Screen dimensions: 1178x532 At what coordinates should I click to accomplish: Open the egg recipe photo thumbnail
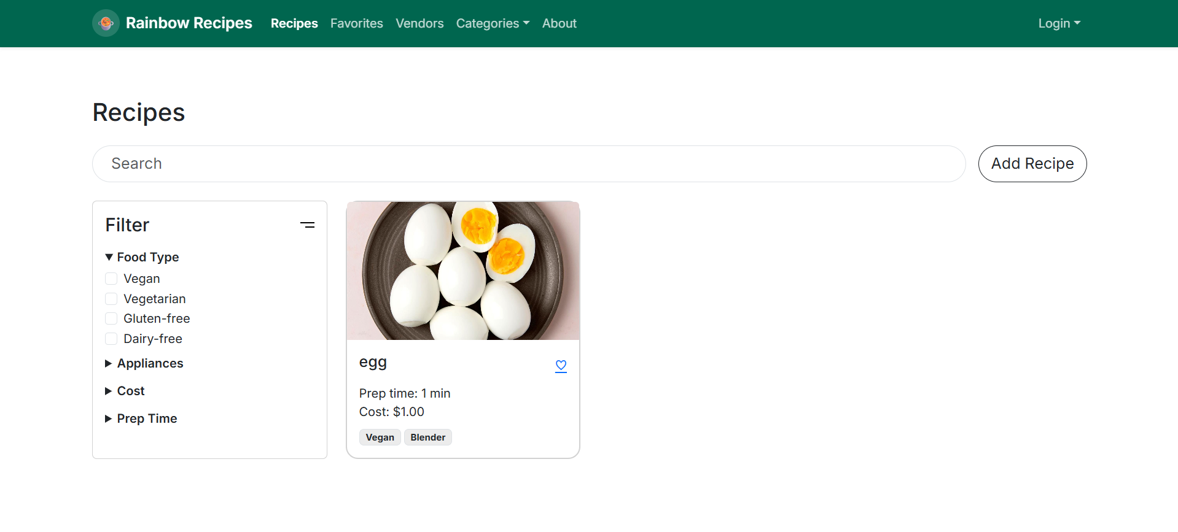tap(463, 271)
